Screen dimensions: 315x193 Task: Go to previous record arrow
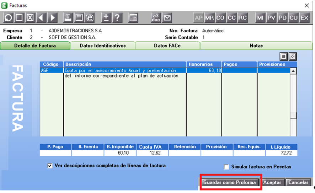(41, 18)
